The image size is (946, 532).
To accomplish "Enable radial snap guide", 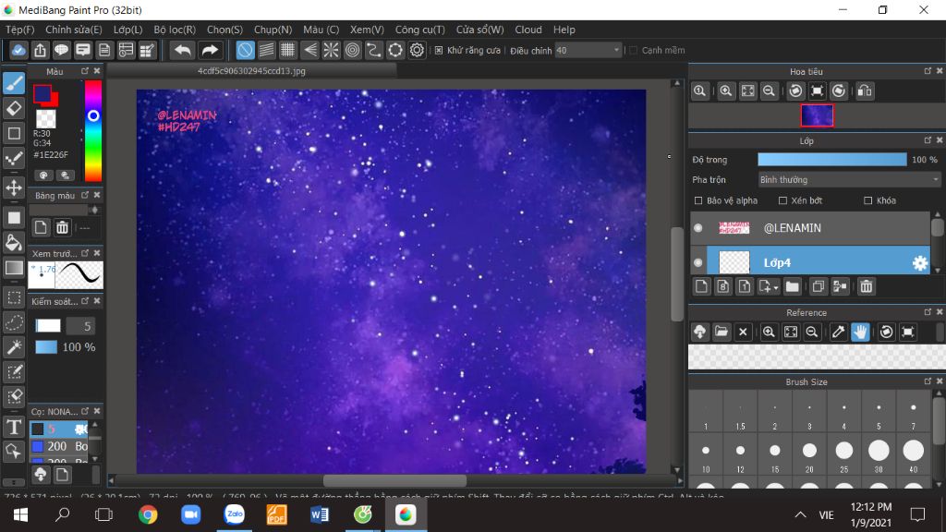I will tap(331, 50).
